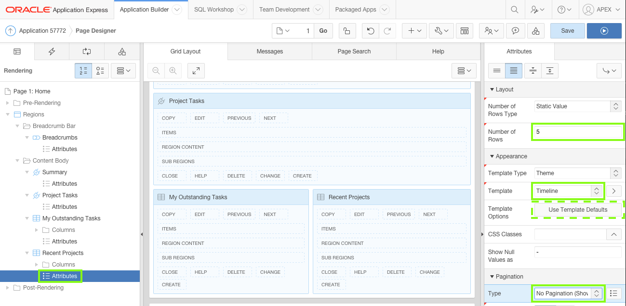Click the lock page icon
This screenshot has width=626, height=306.
[346, 31]
